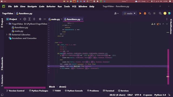Click the line and column position 40:32
Screen dimensions: 173x97
(117, 95)
